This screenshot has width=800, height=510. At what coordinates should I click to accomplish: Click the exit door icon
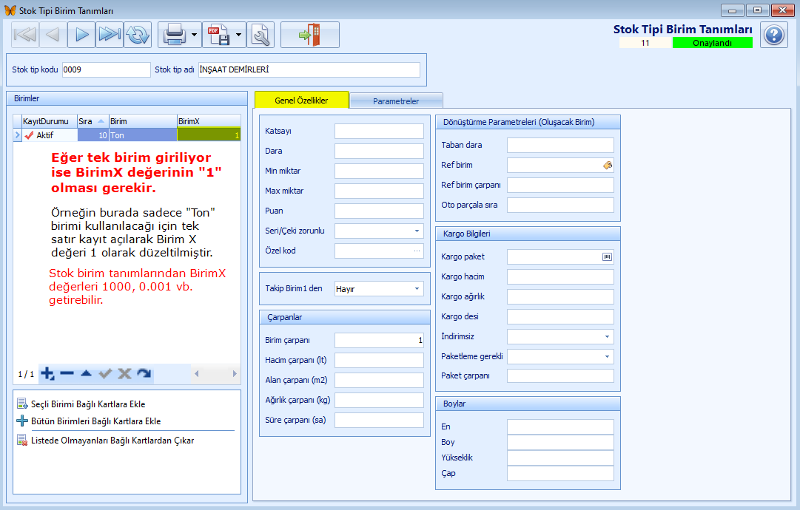pos(309,35)
